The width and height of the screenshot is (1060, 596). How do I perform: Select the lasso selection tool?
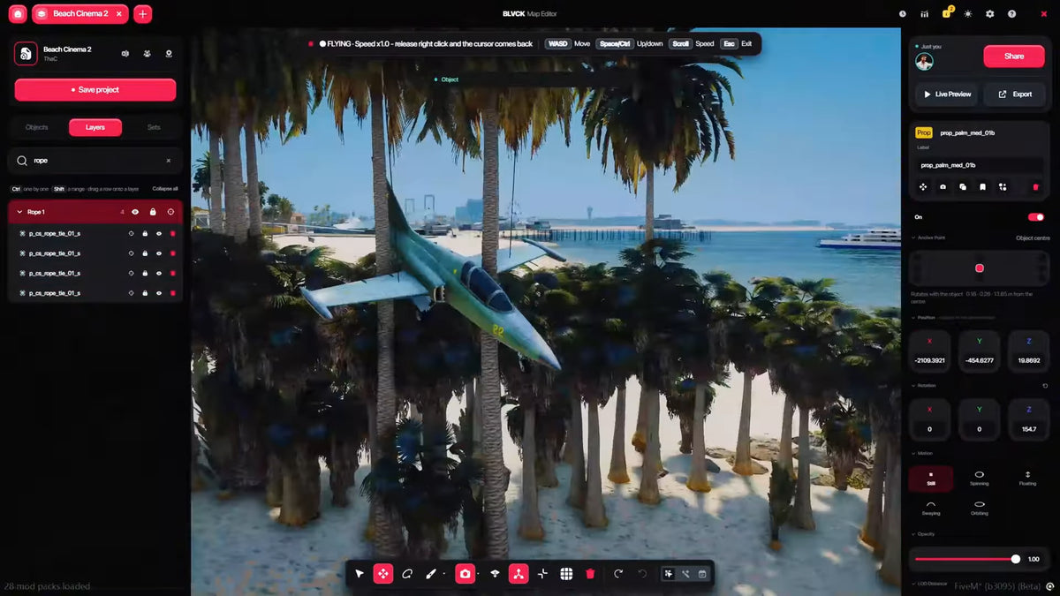click(407, 574)
